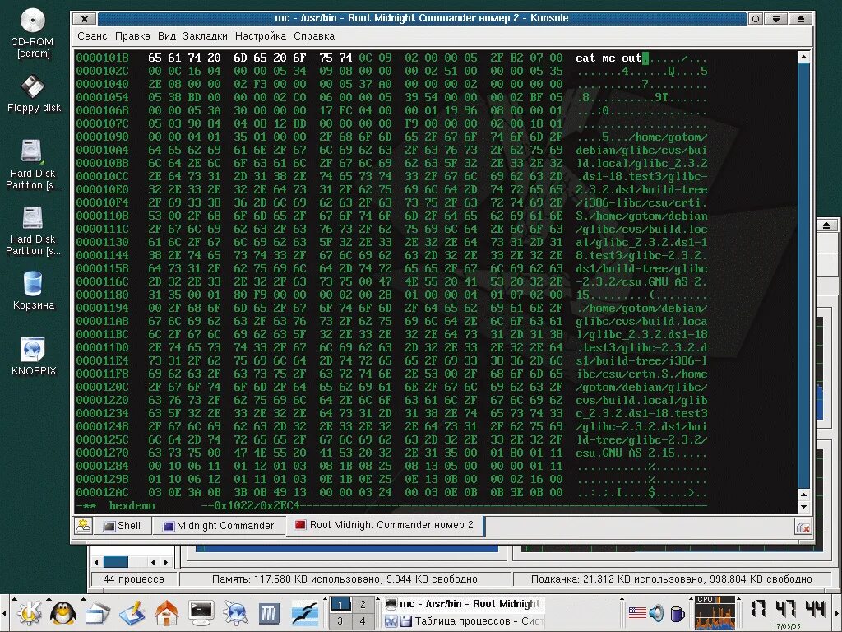Click the Konsole vertical scrollbar track
The height and width of the screenshot is (632, 842).
tap(804, 275)
